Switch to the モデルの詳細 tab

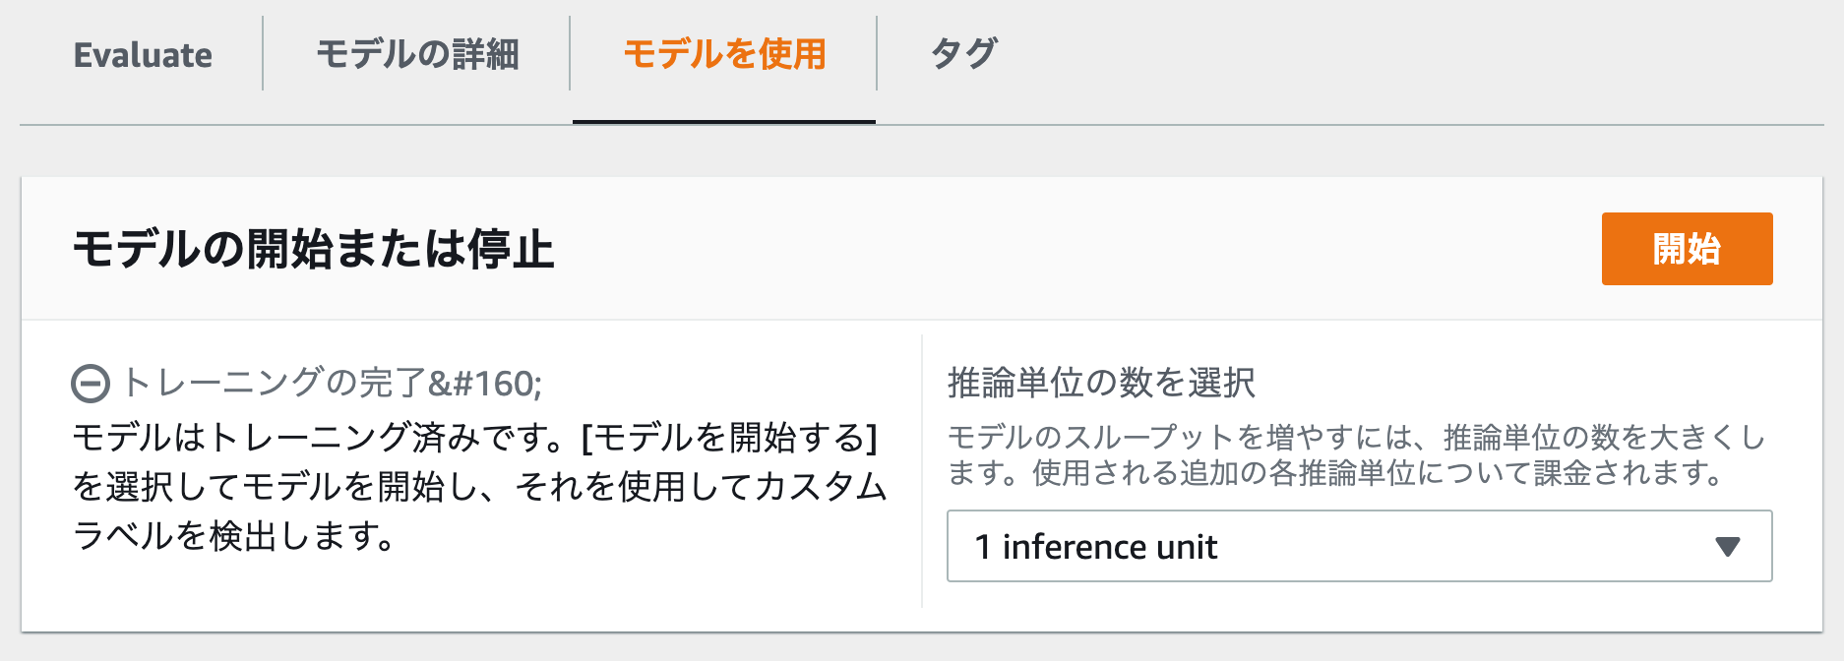point(417,55)
